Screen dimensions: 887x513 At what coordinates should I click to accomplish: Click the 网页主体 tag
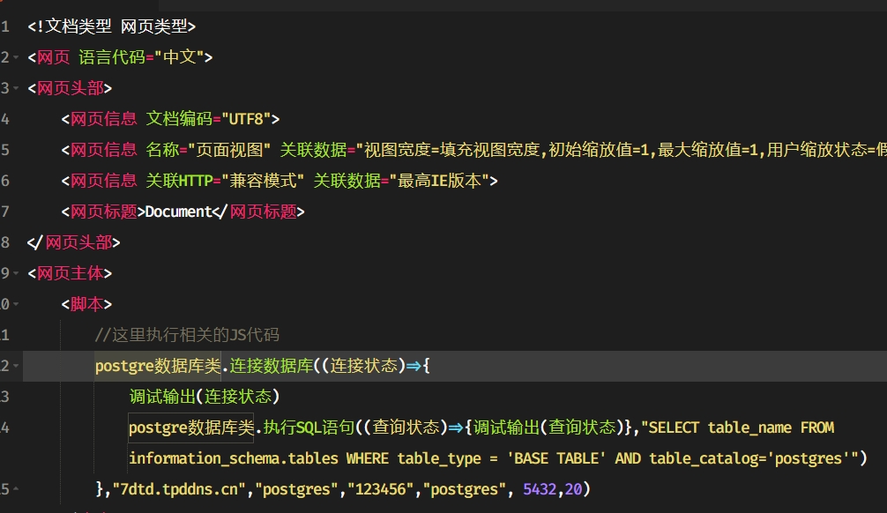[71, 273]
